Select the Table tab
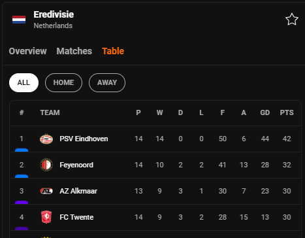Viewport: 305px width, 238px height. [113, 51]
